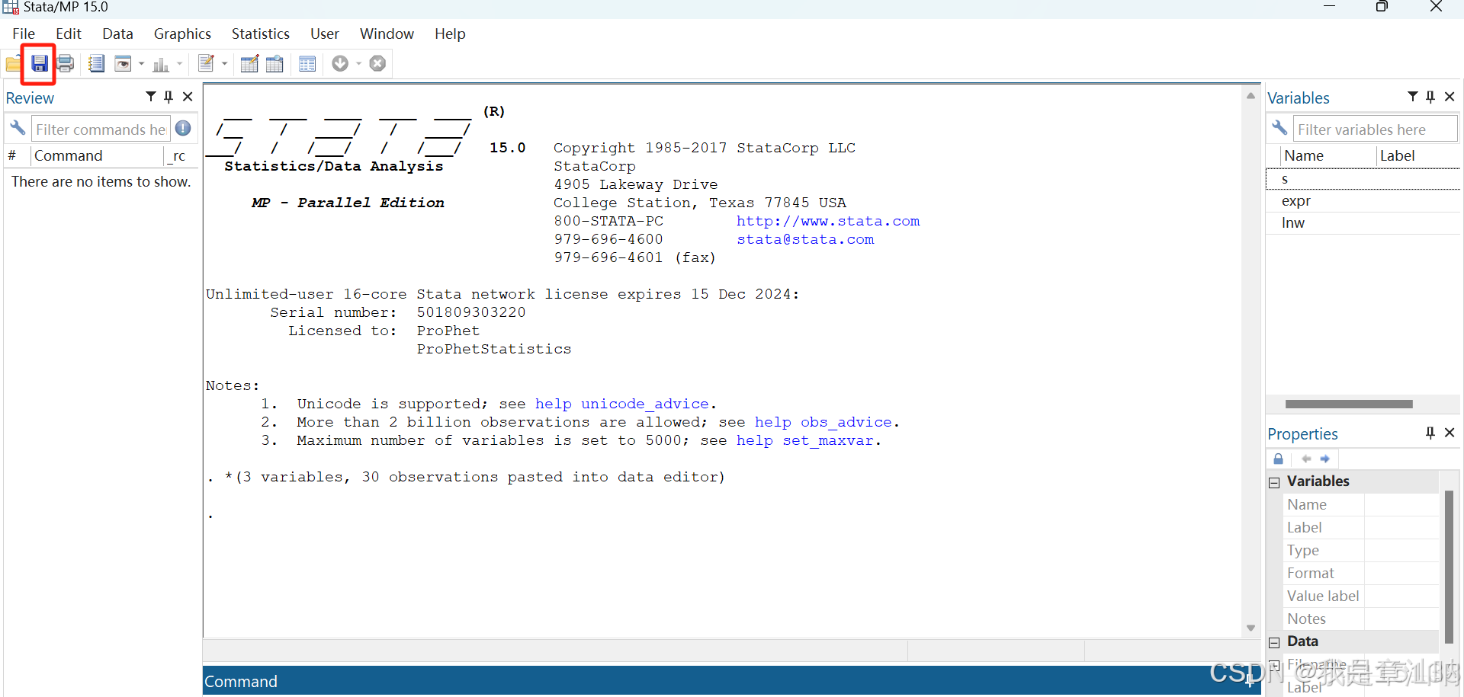The width and height of the screenshot is (1464, 697).
Task: Open the Data menu
Action: tap(117, 34)
